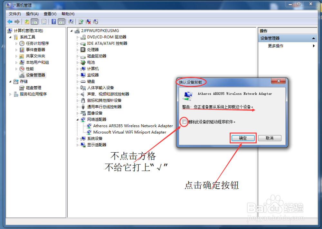
Task: Click the IDE ATA/ATAPI 控制器 icon
Action: pyautogui.click(x=83, y=43)
